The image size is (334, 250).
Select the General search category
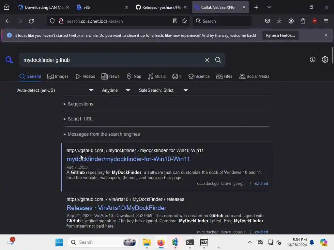click(30, 76)
